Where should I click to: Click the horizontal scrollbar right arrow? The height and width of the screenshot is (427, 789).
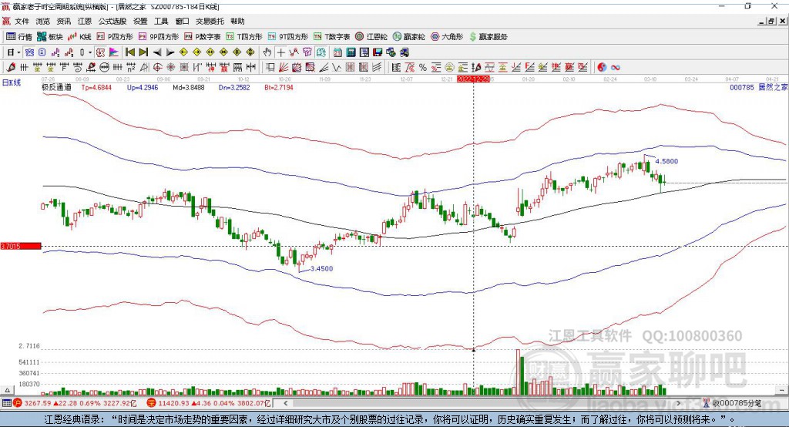[x=678, y=403]
